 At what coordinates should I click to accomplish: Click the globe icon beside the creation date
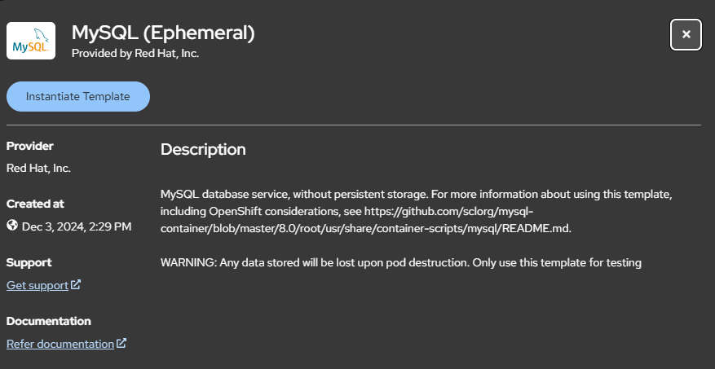click(x=12, y=226)
